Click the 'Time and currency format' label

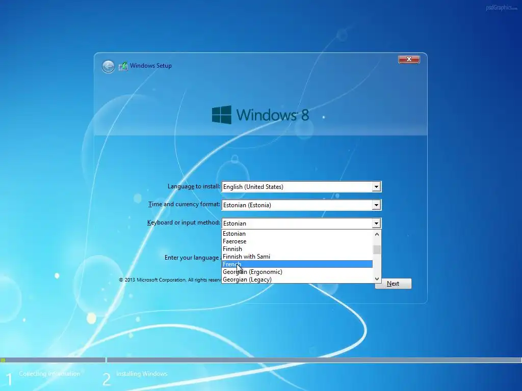[x=185, y=204]
